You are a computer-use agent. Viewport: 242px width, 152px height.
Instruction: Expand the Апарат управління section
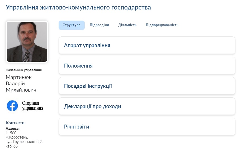(x=147, y=45)
